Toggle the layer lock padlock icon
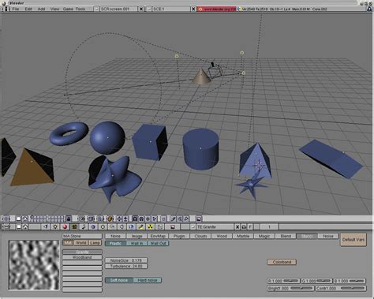374x299 pixels. pos(69,219)
